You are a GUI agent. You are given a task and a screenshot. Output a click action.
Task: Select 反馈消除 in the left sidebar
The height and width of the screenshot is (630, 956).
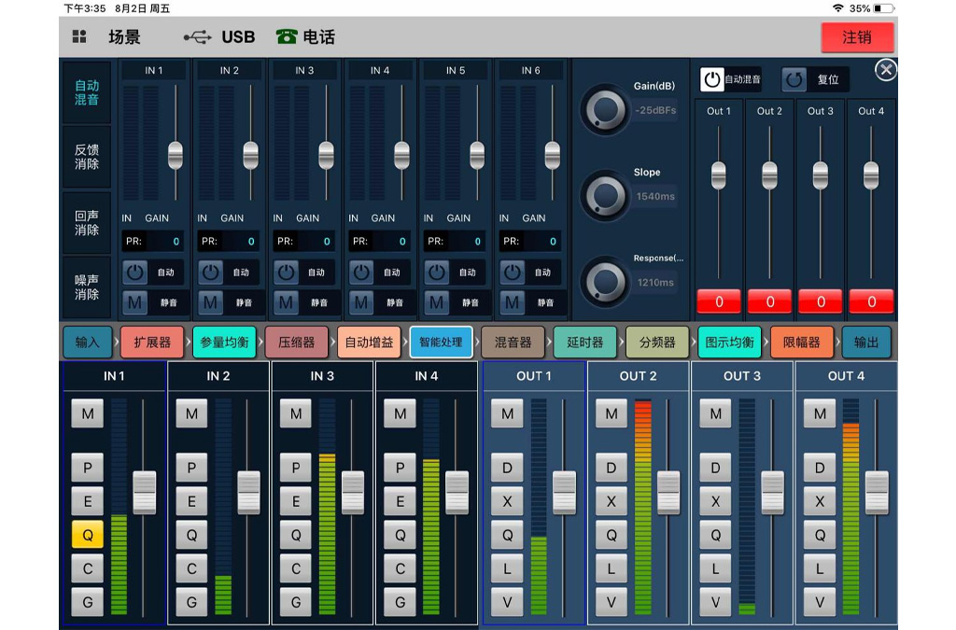click(87, 157)
